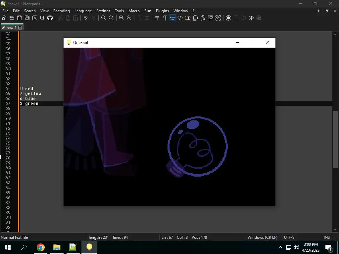Click the 'Ln : 67' status bar entry

click(167, 237)
